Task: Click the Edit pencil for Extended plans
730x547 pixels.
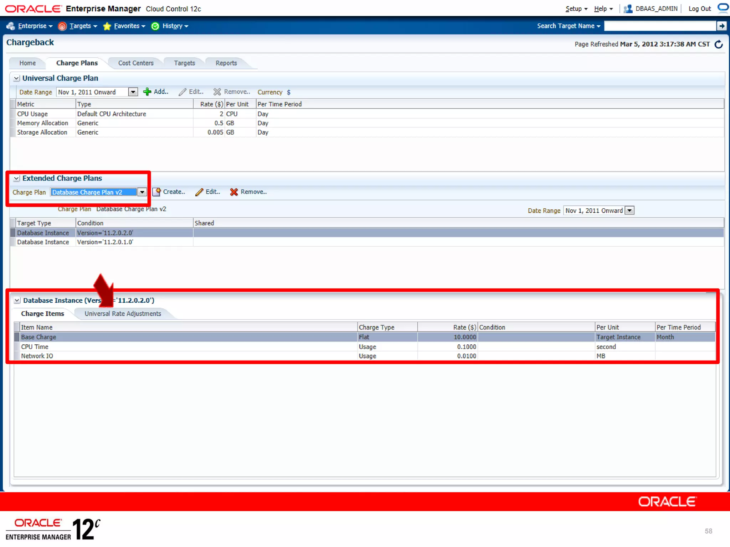Action: [199, 192]
